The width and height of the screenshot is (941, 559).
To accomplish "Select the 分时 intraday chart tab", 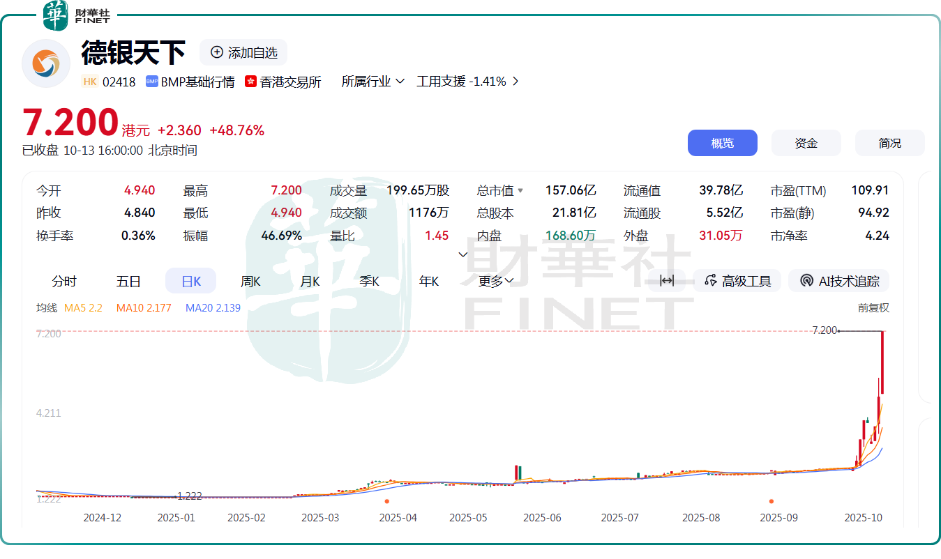I will pyautogui.click(x=64, y=281).
